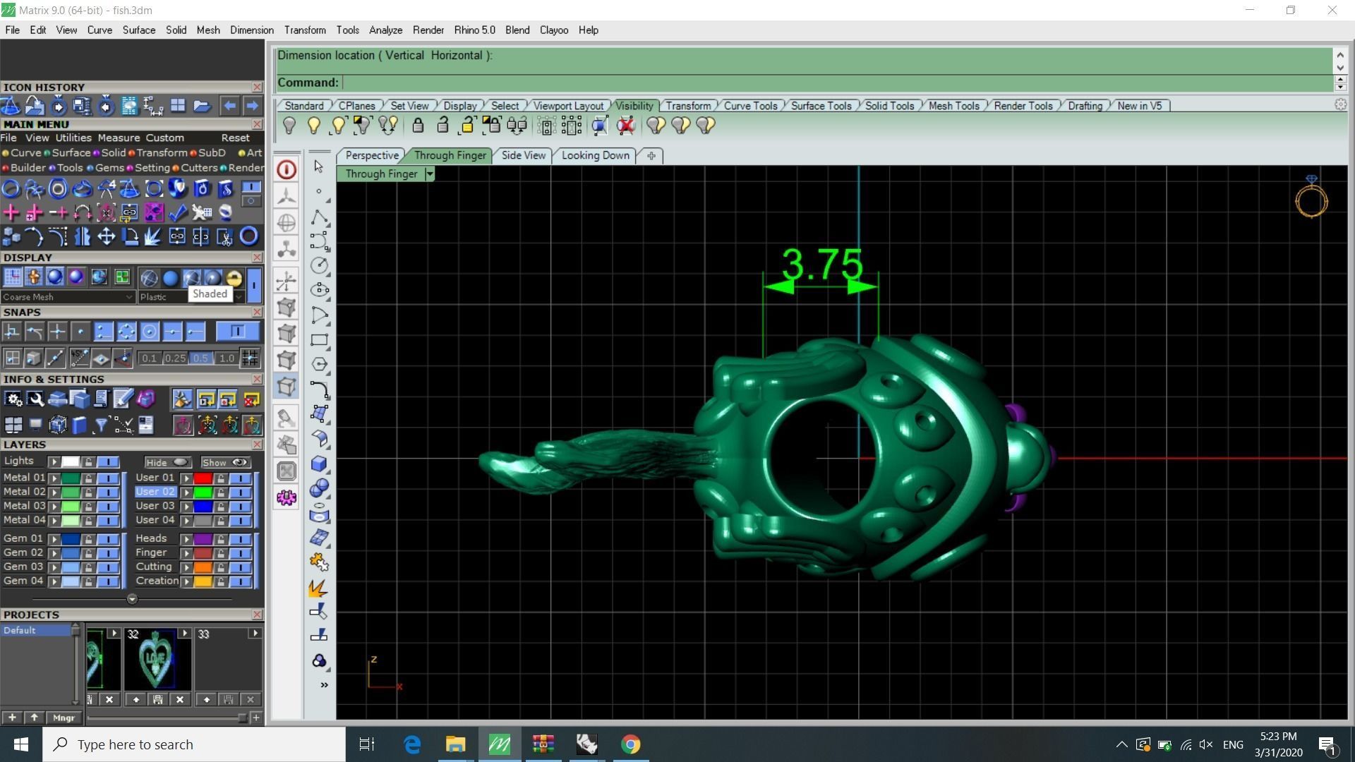
Task: Open the Matrix app in the Windows taskbar
Action: click(x=499, y=744)
